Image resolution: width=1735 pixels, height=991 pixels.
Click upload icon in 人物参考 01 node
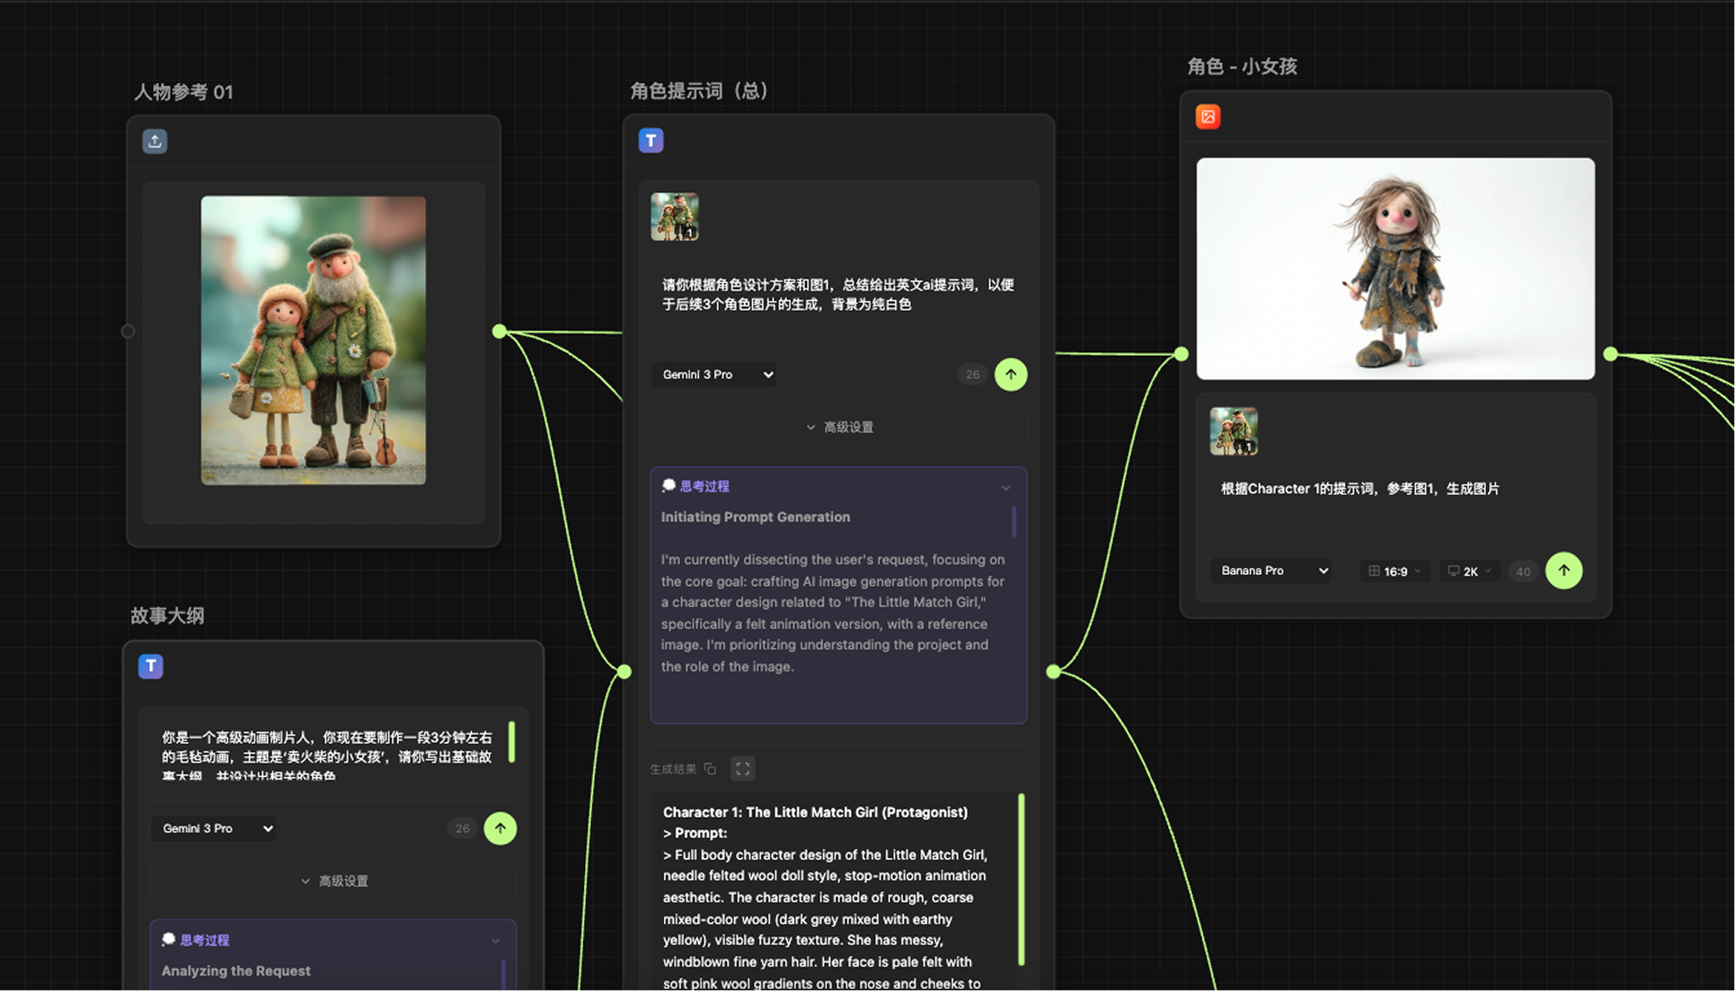(x=155, y=141)
